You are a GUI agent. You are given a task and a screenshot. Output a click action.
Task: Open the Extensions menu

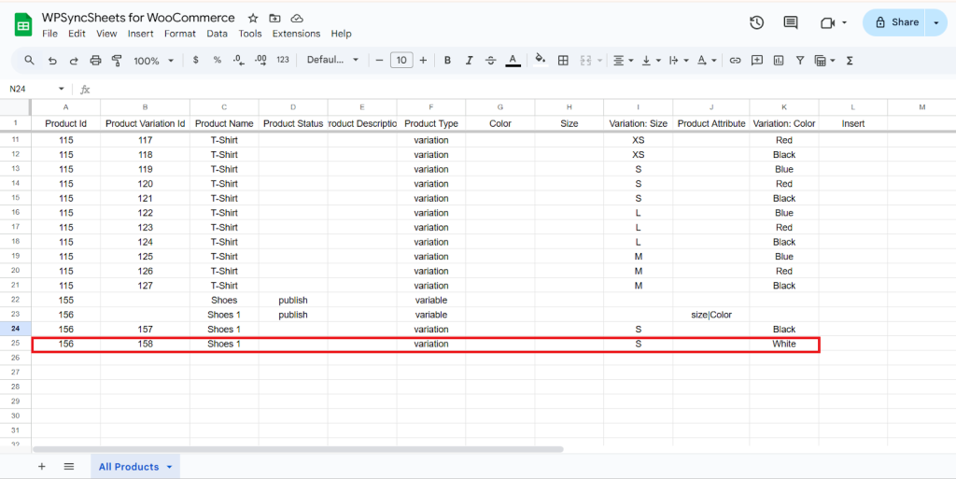click(296, 34)
